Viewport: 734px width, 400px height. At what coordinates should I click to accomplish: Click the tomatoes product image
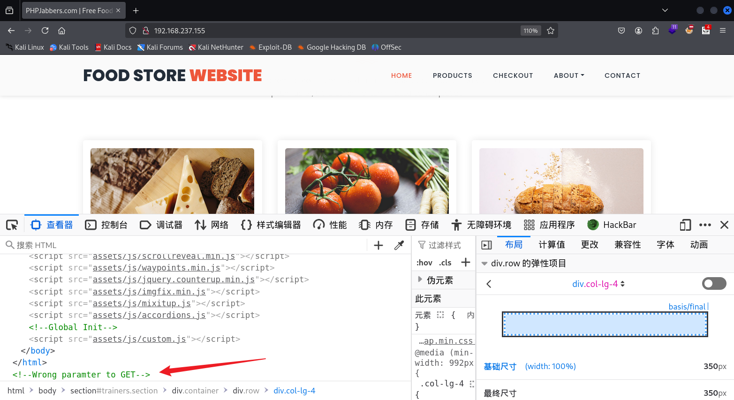pyautogui.click(x=367, y=181)
